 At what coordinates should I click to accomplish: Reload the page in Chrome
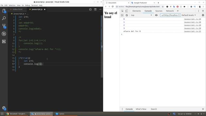pyautogui.click(x=113, y=6)
